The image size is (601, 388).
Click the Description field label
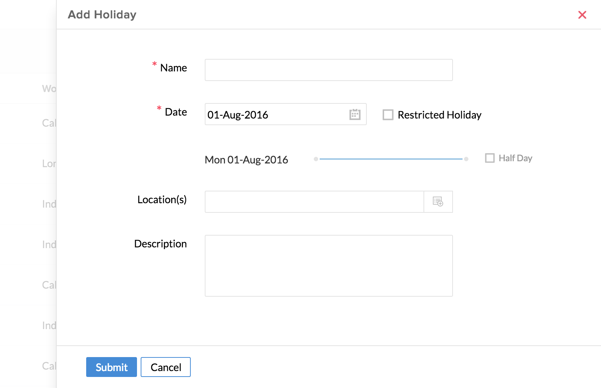click(160, 244)
